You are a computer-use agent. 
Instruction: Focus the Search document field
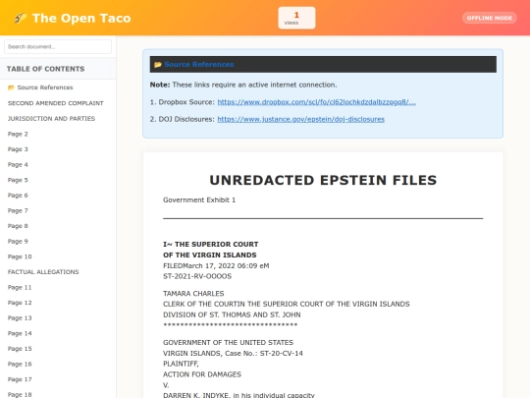click(x=58, y=47)
